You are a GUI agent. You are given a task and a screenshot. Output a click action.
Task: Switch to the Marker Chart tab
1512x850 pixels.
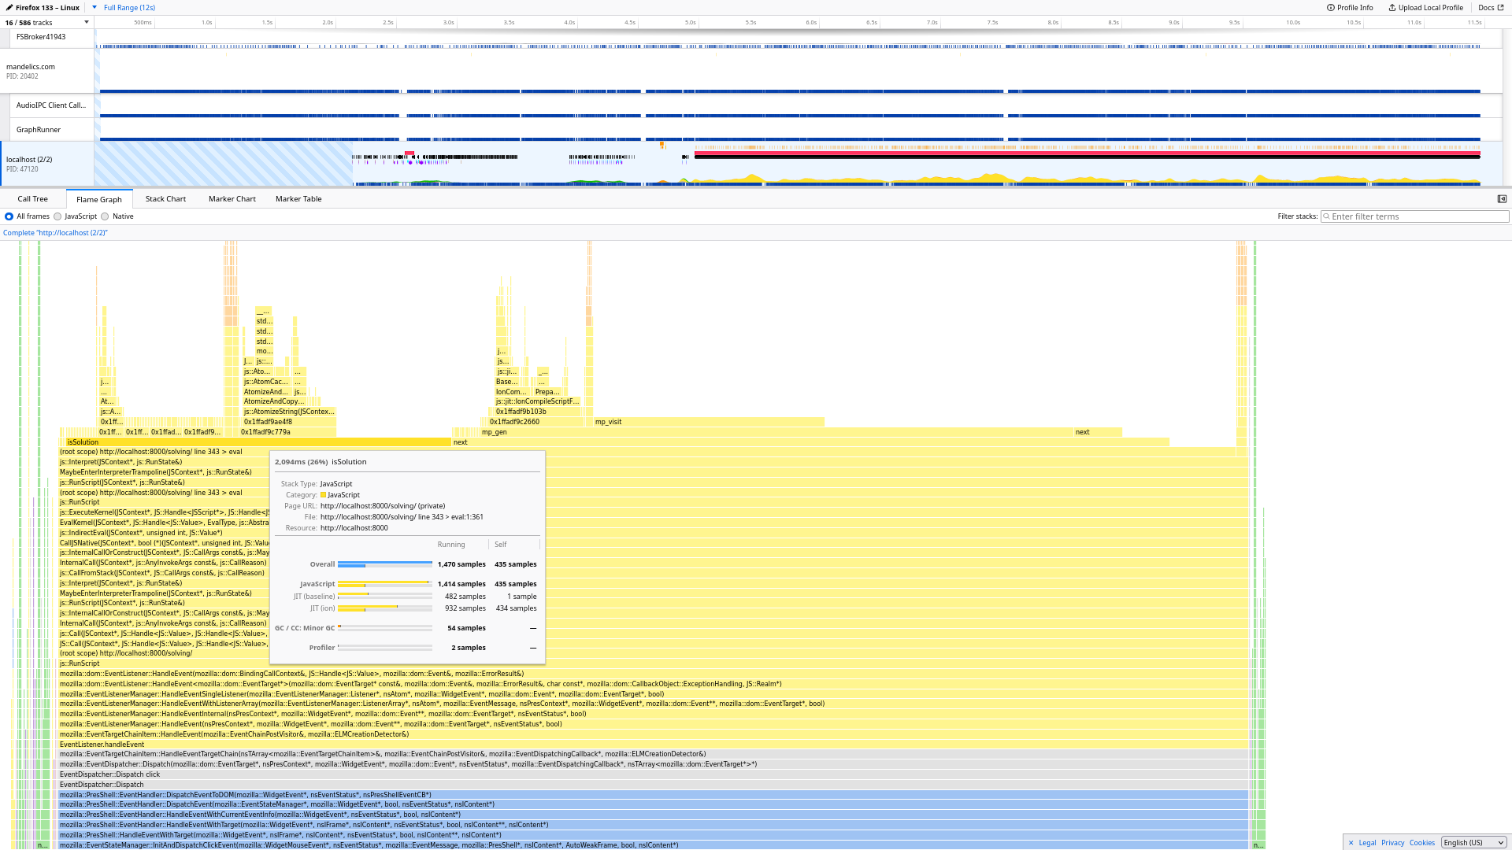232,199
